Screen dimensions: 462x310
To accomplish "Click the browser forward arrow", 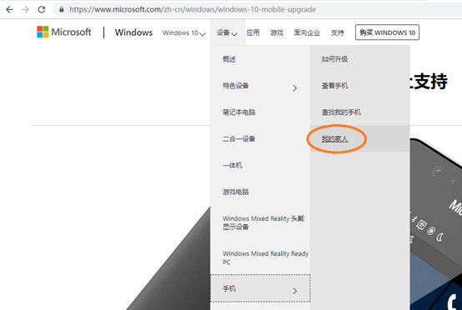I will pyautogui.click(x=26, y=10).
